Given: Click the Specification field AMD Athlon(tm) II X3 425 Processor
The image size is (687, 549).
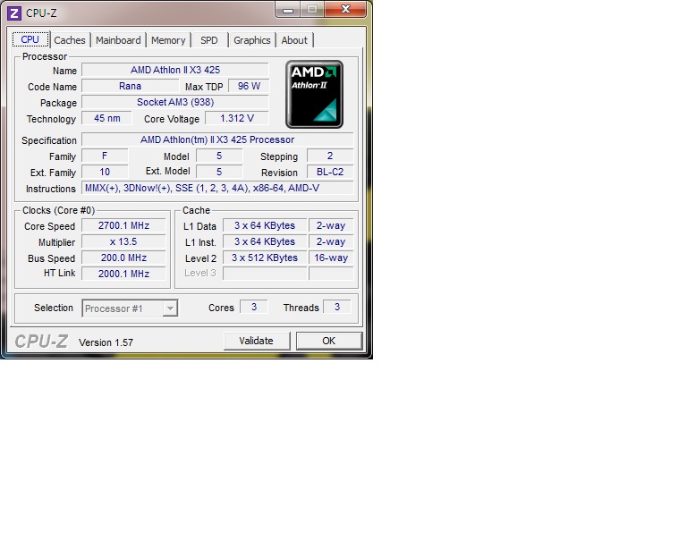Looking at the screenshot, I should [x=217, y=139].
